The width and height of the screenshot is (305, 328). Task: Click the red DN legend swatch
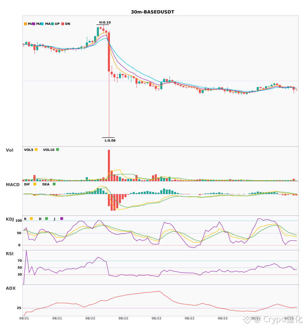pyautogui.click(x=63, y=24)
